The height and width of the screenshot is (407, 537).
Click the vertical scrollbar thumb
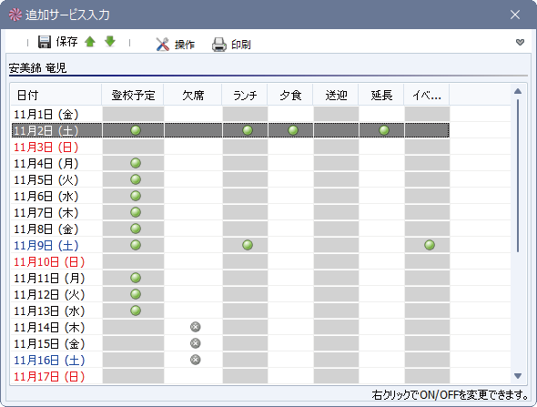pos(518,176)
